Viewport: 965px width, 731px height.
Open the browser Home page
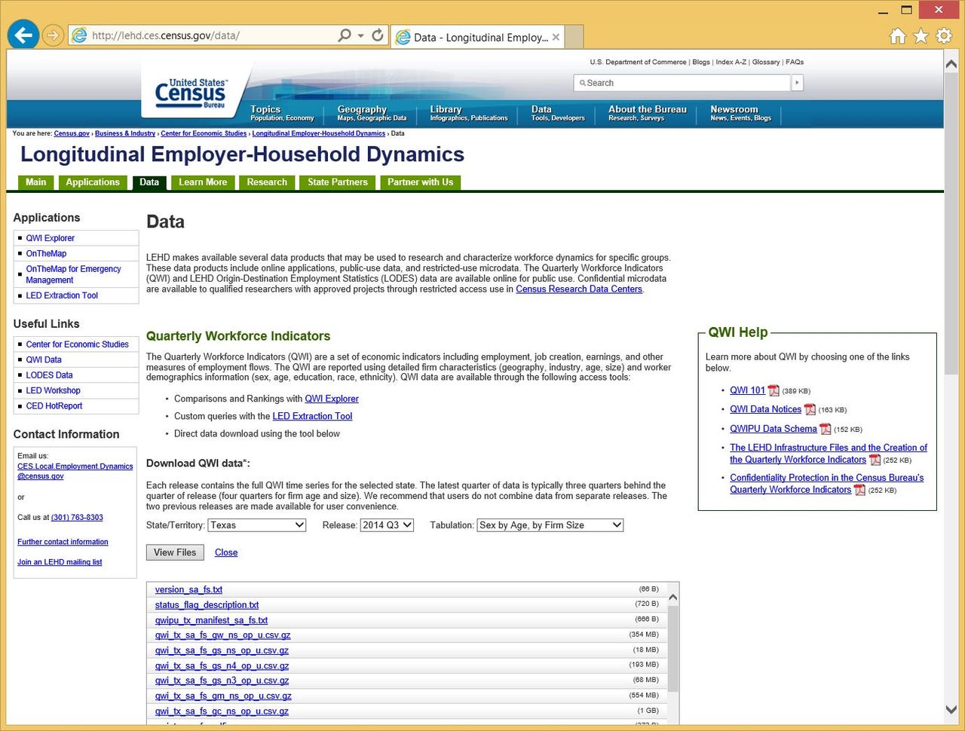point(897,35)
